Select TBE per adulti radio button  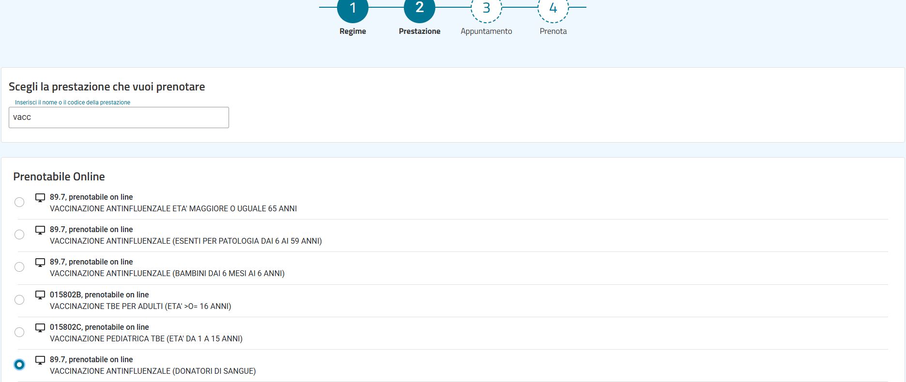19,300
